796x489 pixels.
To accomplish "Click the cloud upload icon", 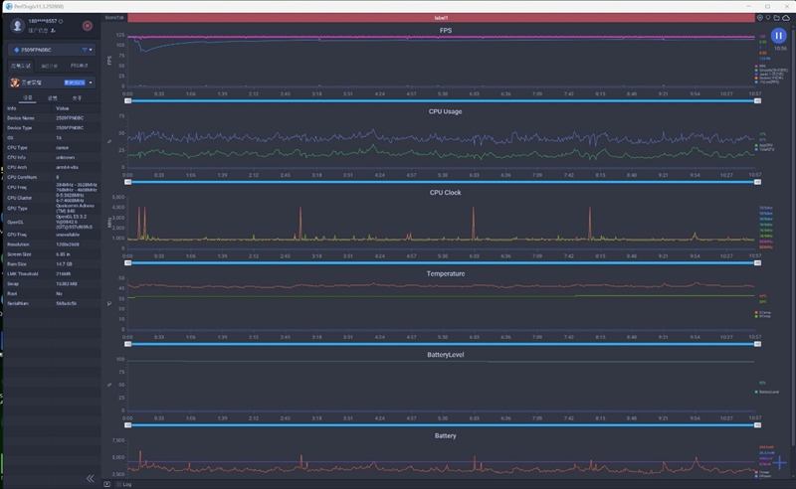I will point(786,18).
